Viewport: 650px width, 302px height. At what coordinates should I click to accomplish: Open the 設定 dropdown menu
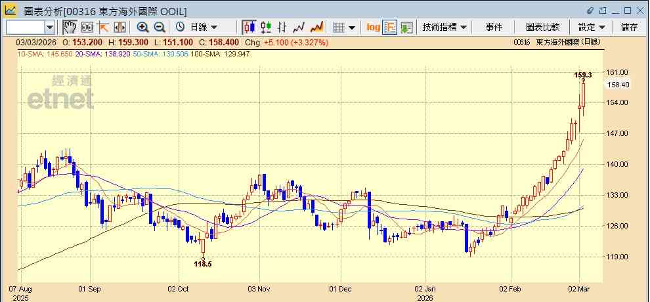(592, 28)
